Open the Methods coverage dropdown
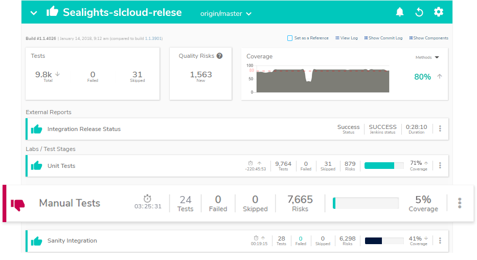 tap(427, 57)
